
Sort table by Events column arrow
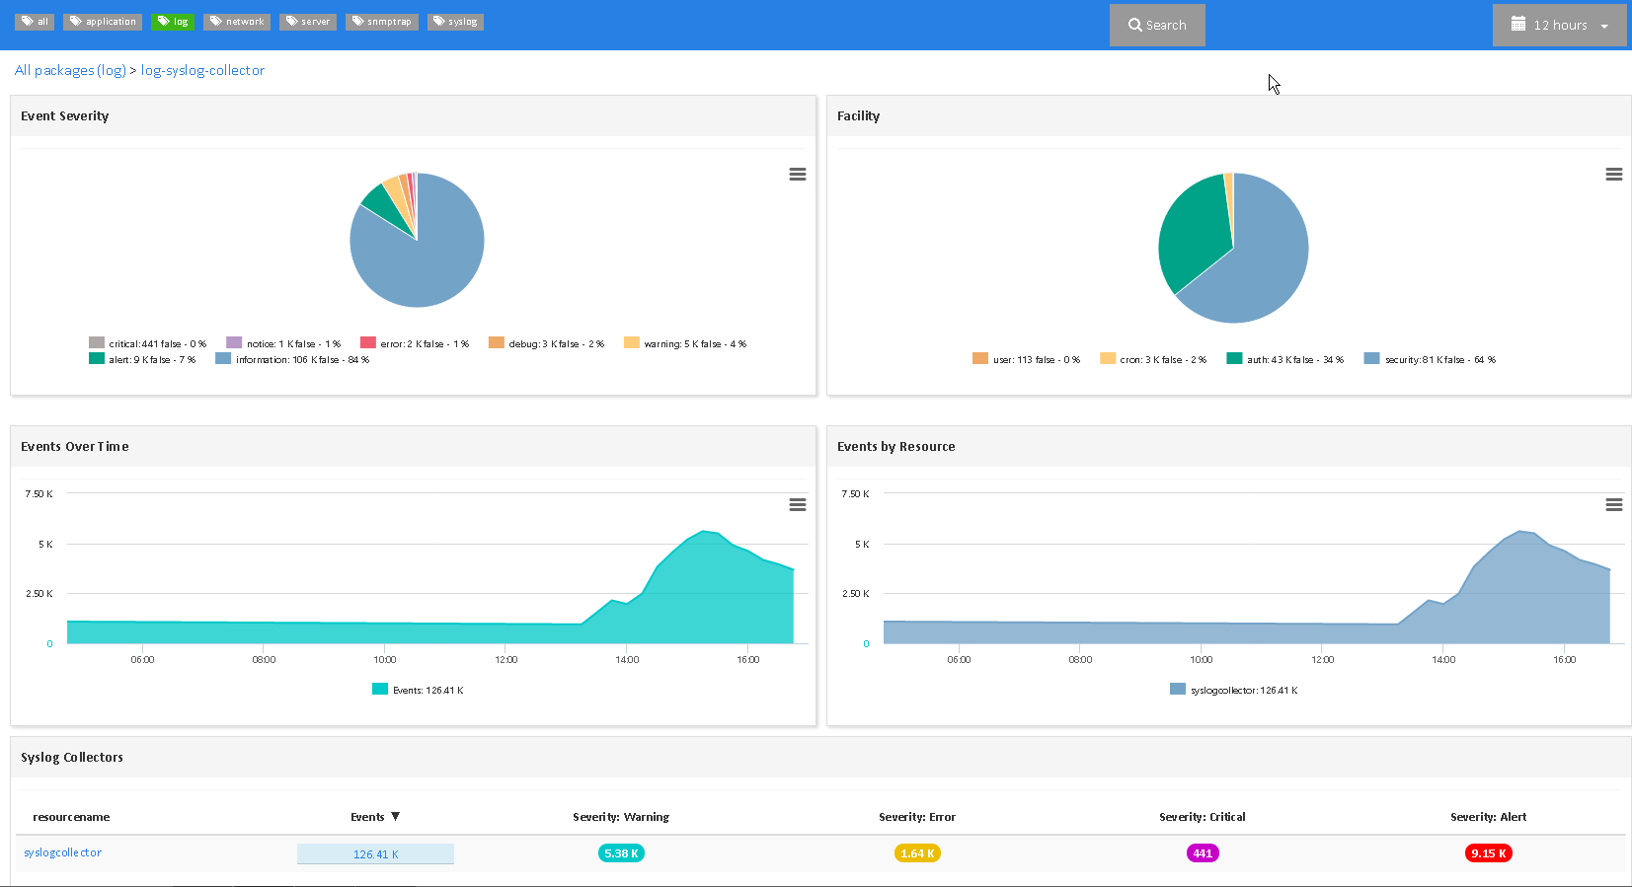coord(395,817)
